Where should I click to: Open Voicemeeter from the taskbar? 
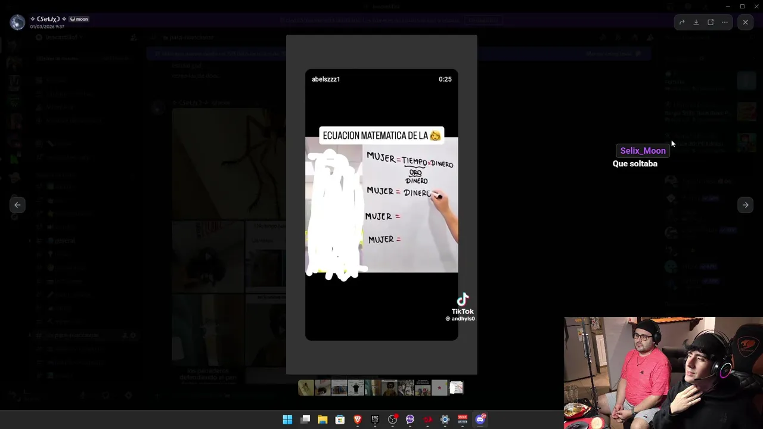tap(463, 419)
